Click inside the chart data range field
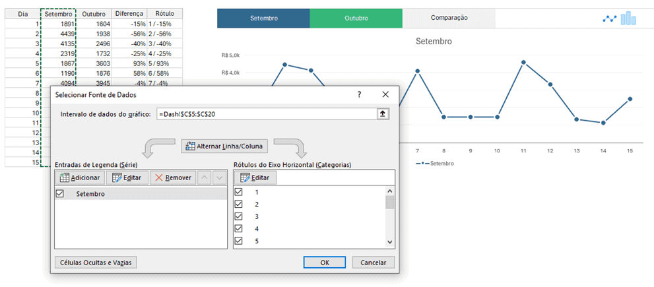The width and height of the screenshot is (654, 287). click(264, 114)
